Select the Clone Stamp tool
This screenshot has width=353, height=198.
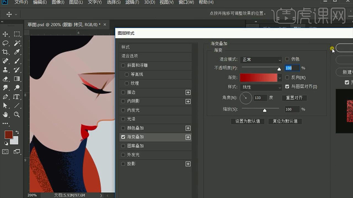pos(5,70)
